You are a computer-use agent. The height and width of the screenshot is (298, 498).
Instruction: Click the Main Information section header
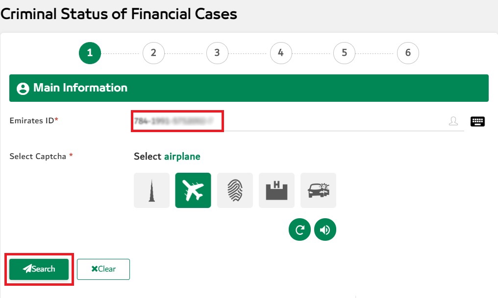tap(249, 88)
